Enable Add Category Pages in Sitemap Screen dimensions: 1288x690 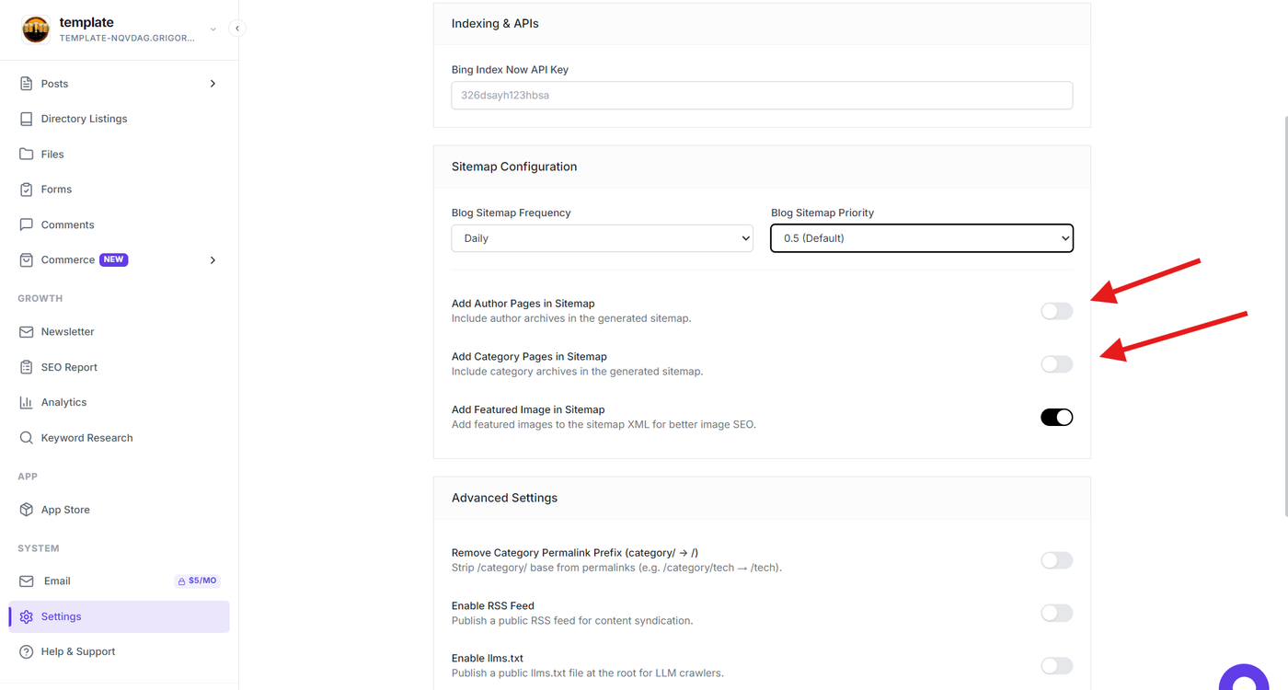point(1056,364)
